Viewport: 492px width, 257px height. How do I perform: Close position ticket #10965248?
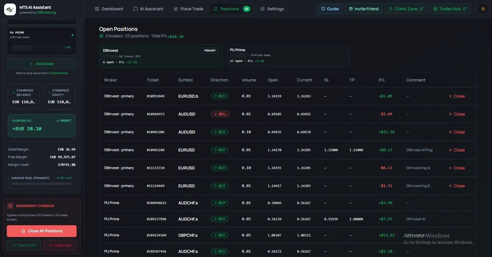tap(457, 150)
